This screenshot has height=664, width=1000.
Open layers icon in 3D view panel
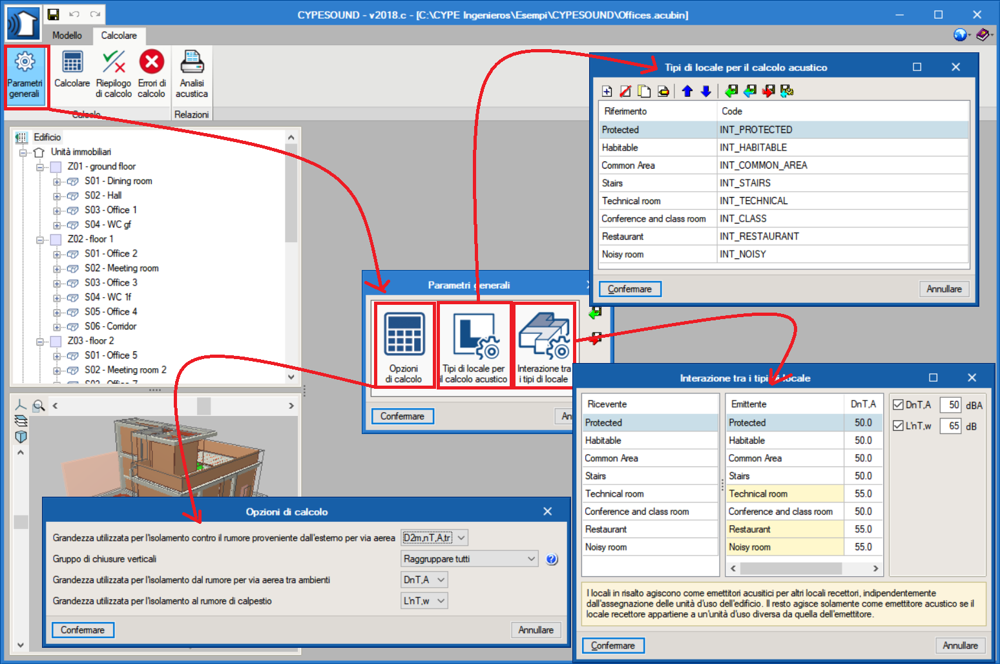tap(21, 421)
